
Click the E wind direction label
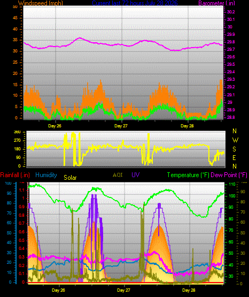click(x=234, y=158)
